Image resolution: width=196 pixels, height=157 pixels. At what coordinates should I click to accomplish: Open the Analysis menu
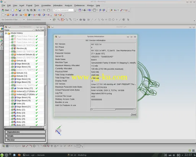click(68, 5)
